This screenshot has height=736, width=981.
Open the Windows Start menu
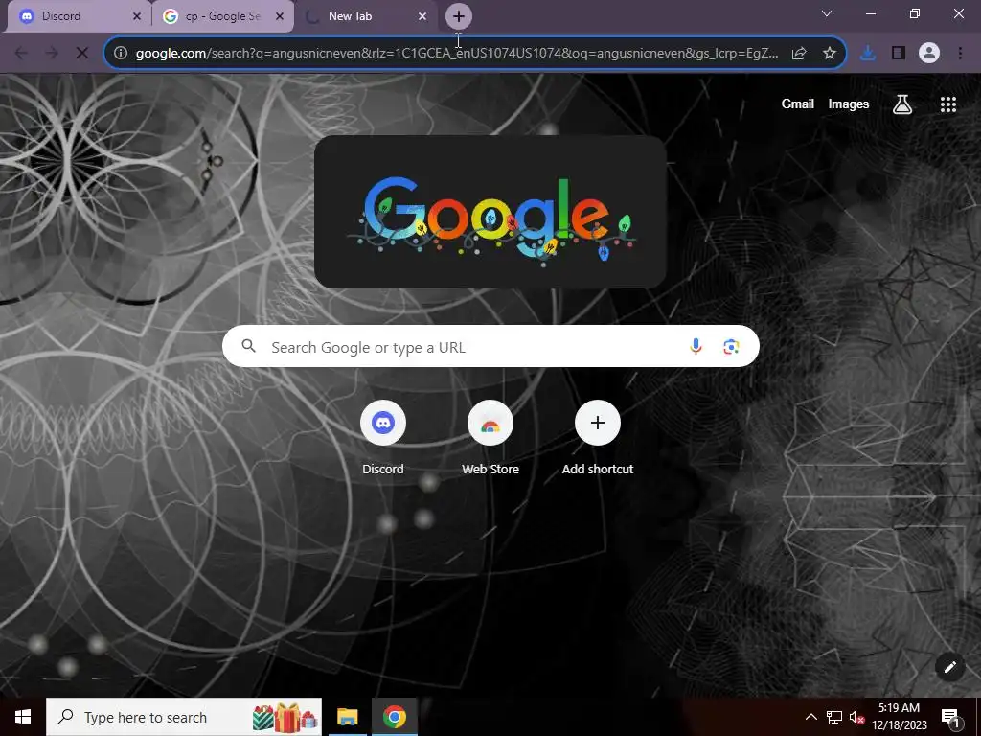23,717
